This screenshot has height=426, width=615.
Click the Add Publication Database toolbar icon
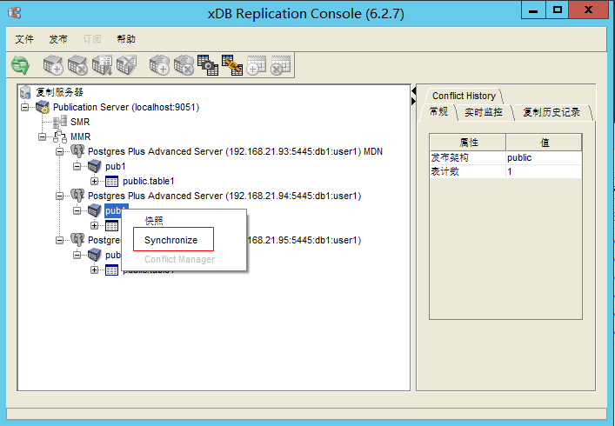tap(53, 65)
